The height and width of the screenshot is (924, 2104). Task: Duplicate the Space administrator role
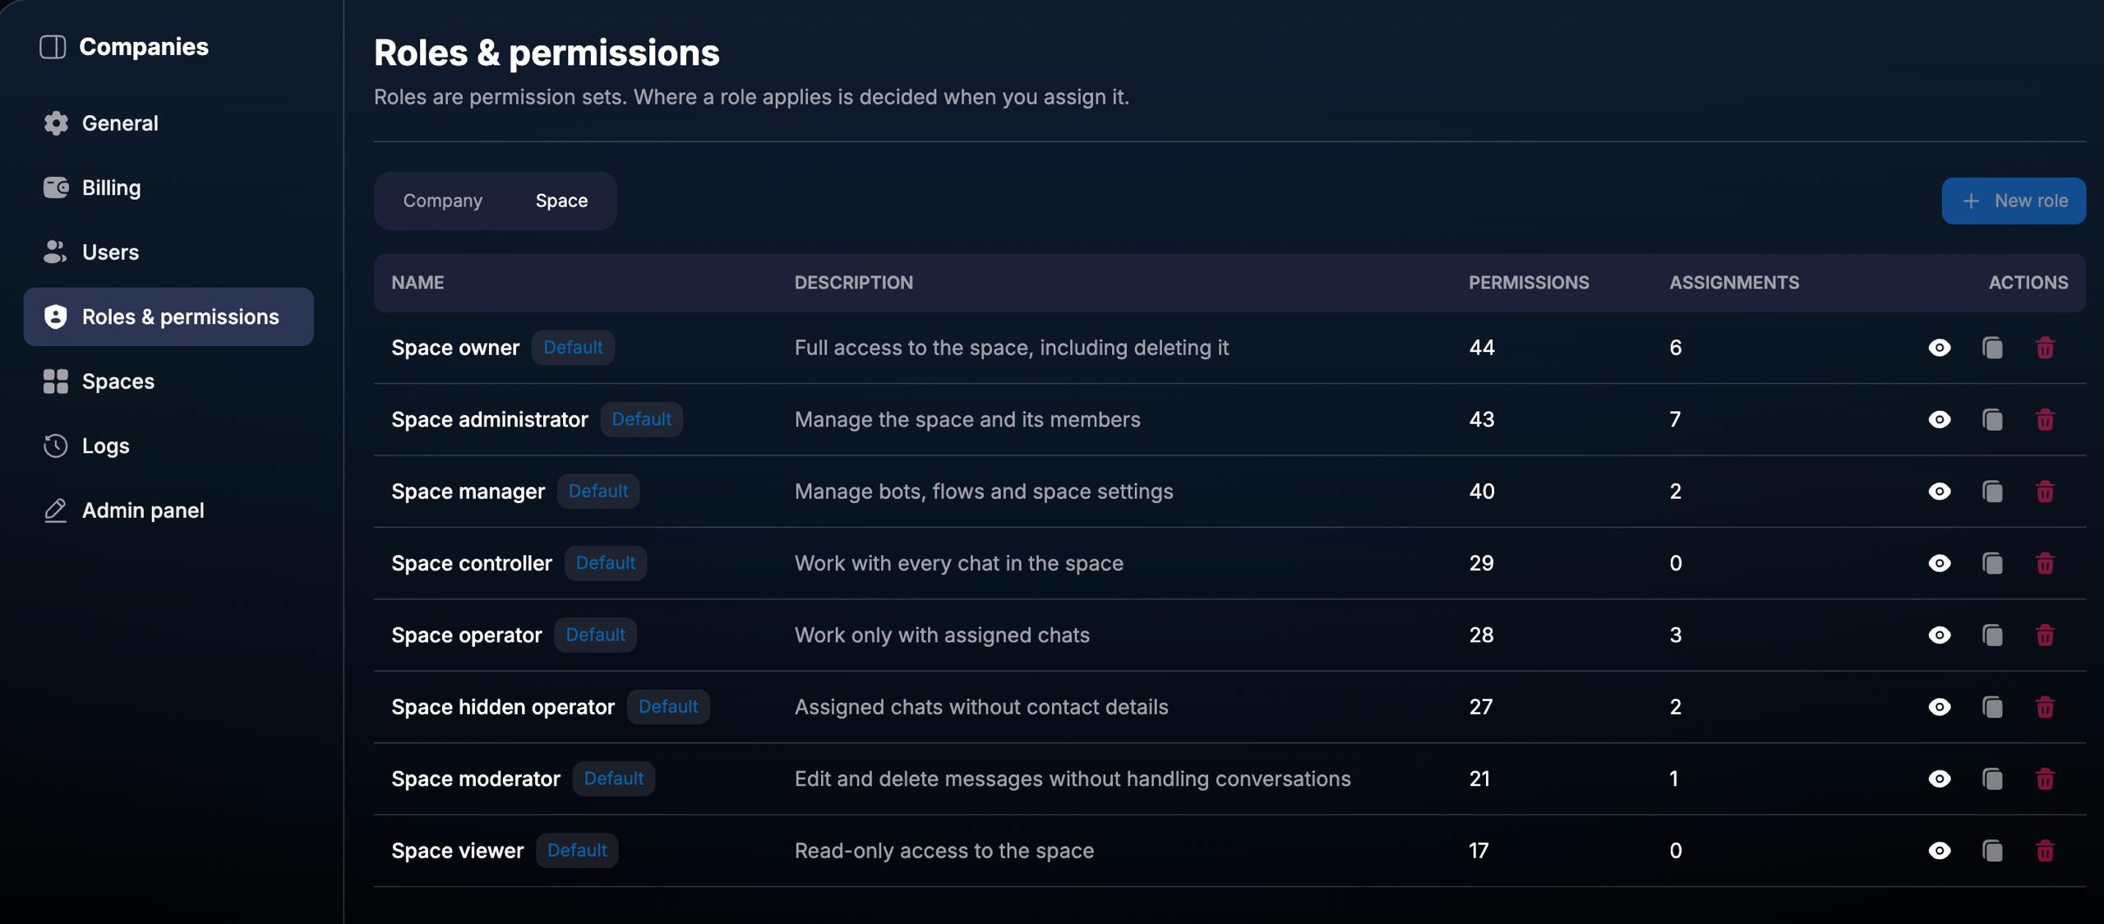1992,420
